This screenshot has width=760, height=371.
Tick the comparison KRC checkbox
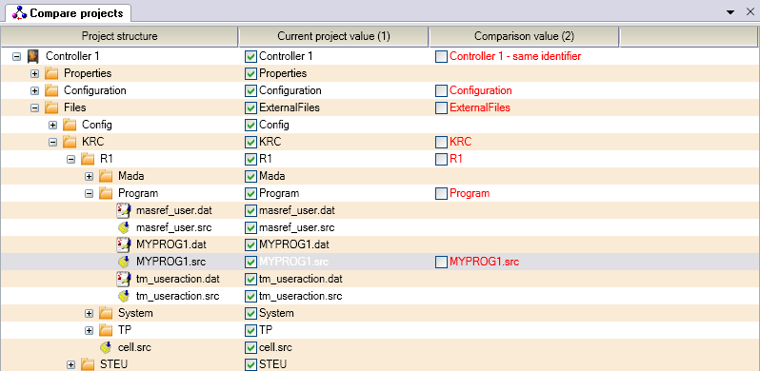pos(441,142)
